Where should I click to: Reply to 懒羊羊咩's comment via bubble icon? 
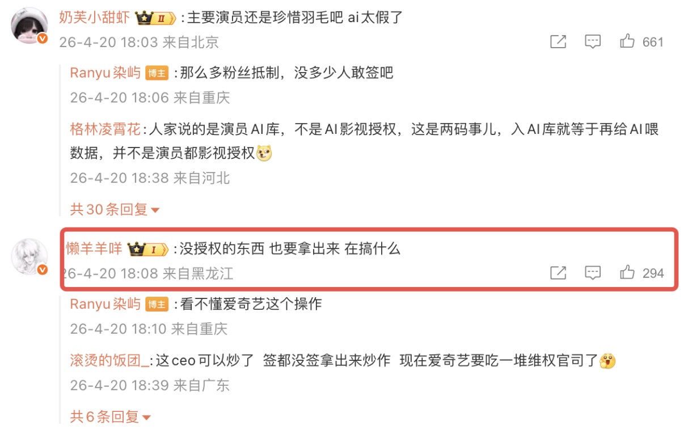click(593, 273)
